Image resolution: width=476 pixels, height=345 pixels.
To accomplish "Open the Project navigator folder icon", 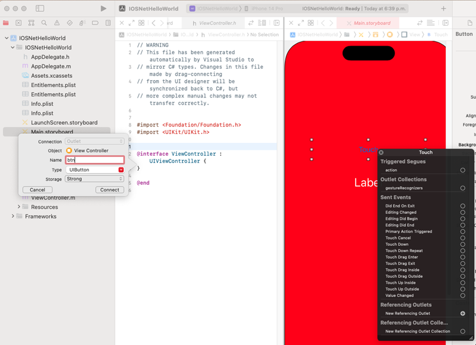I will [x=6, y=24].
